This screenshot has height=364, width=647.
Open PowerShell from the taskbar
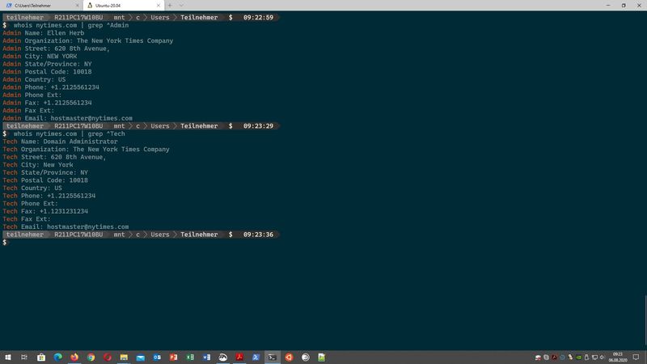[256, 358]
